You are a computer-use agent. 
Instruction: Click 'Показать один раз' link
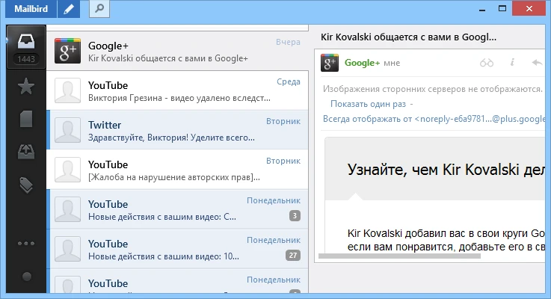point(368,104)
